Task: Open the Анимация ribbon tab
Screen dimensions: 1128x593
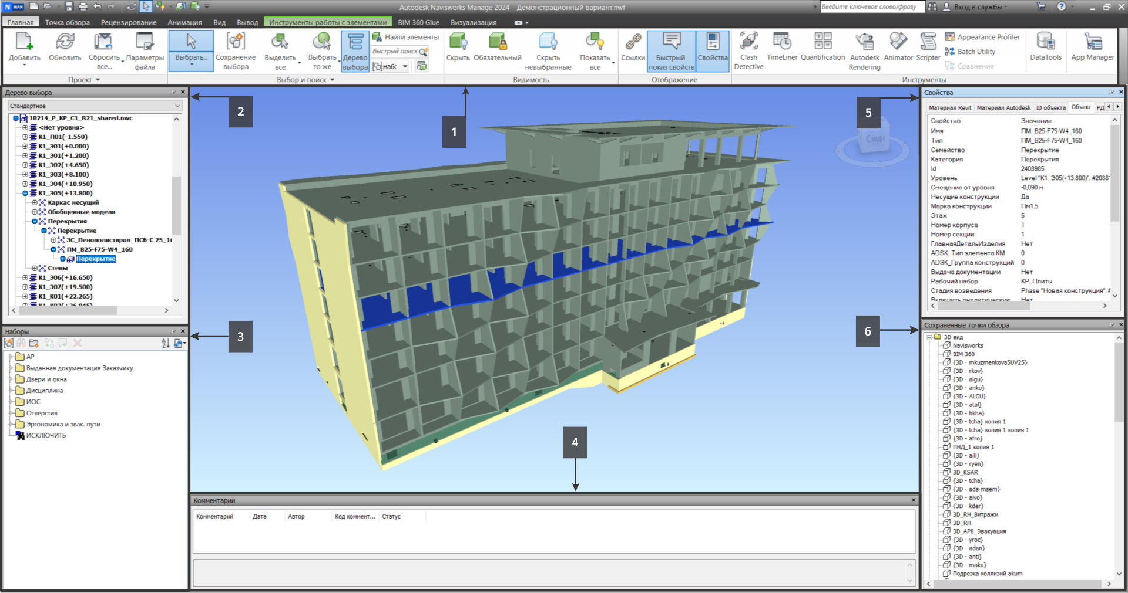Action: [185, 22]
